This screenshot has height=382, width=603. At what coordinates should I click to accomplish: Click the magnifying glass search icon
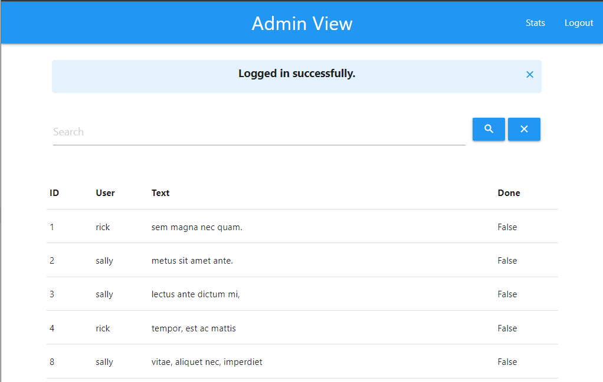point(489,129)
